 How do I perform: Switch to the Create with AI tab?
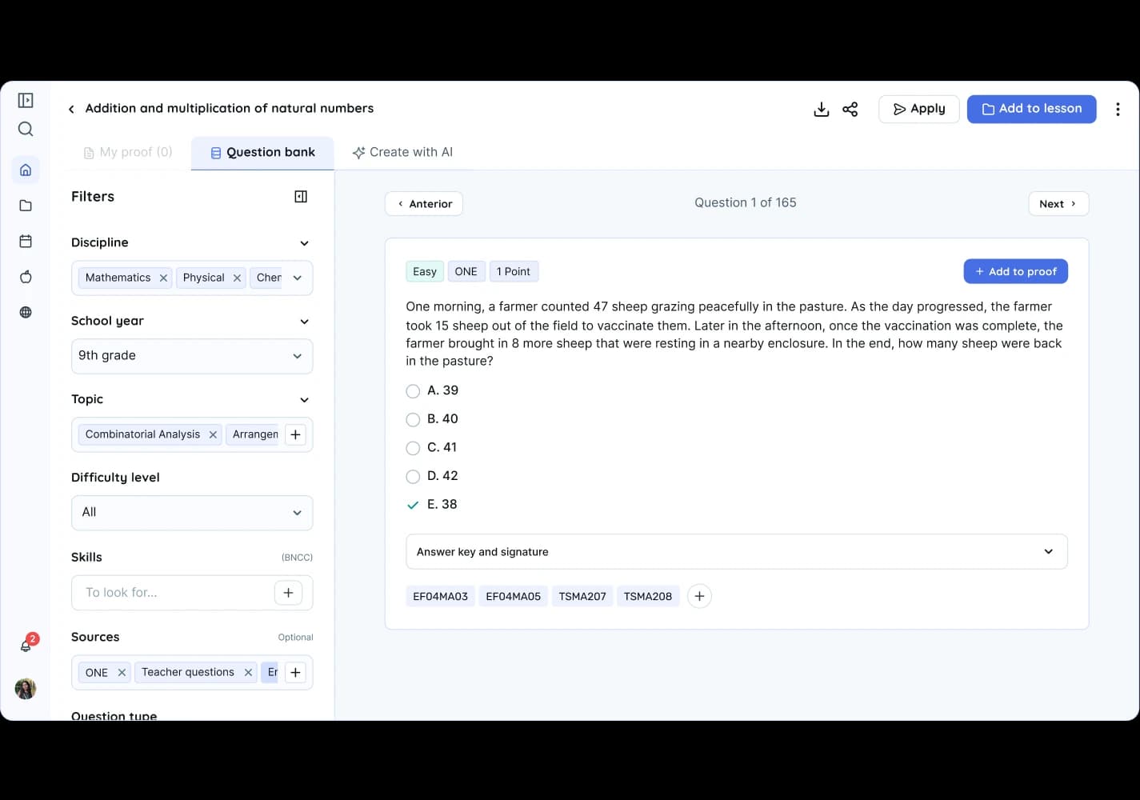click(x=402, y=152)
